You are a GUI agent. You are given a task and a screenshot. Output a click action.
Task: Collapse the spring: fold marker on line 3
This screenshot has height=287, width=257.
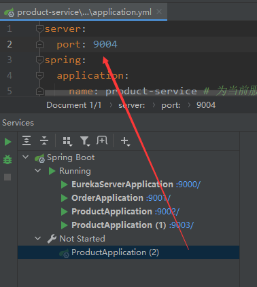39,60
